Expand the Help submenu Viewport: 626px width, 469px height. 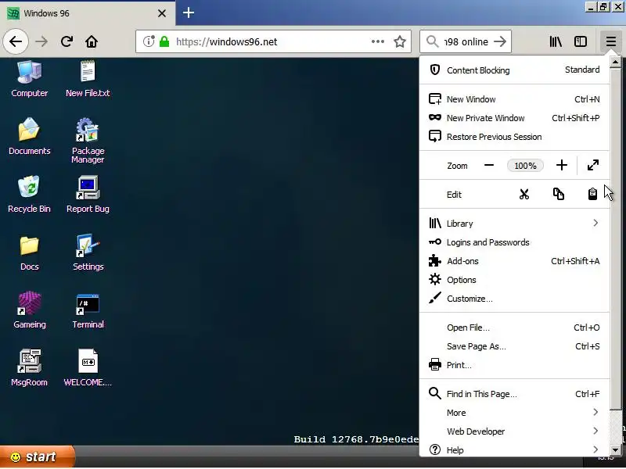click(514, 450)
